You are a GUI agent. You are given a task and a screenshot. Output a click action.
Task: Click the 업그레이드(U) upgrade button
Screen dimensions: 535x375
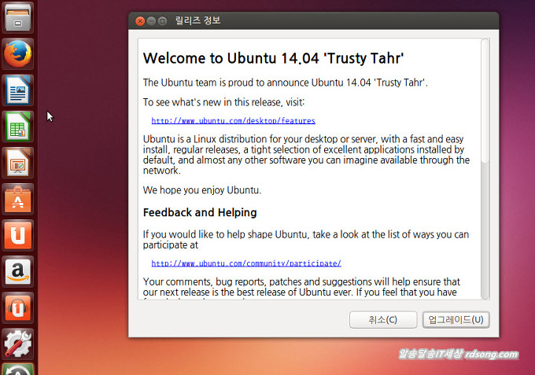[456, 320]
